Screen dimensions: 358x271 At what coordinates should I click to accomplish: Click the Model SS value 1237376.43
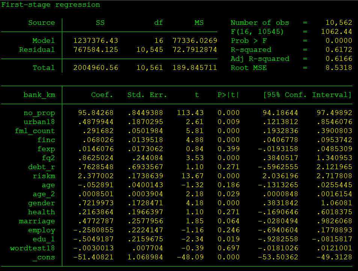click(96, 41)
